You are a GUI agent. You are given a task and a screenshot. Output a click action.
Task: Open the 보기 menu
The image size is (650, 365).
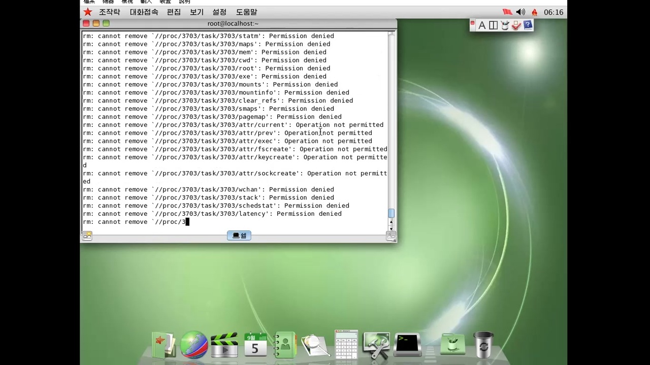click(x=196, y=12)
